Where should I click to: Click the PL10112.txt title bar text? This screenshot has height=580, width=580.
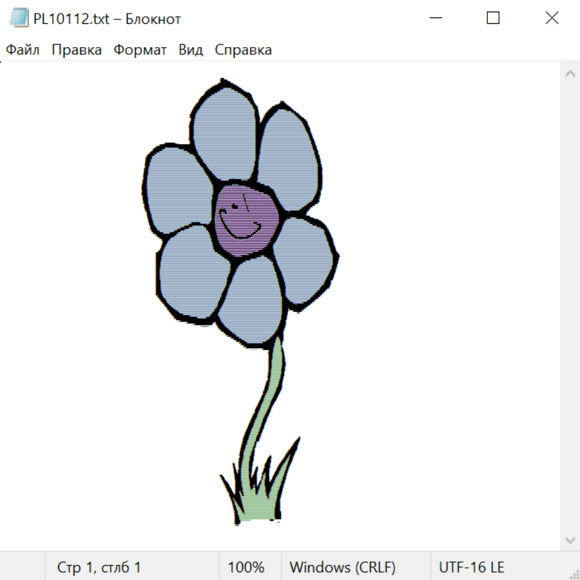tap(108, 19)
